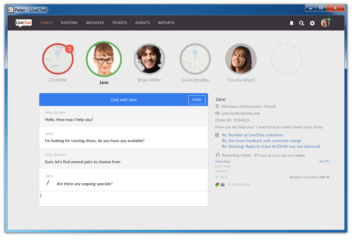This screenshot has width=352, height=240.
Task: Open the Re: Number of LiveChat customers ticket
Action: [x=252, y=135]
